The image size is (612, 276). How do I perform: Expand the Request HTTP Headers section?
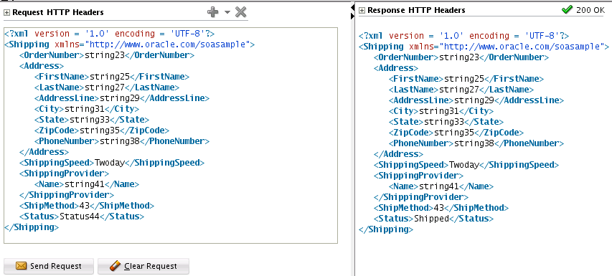6,12
